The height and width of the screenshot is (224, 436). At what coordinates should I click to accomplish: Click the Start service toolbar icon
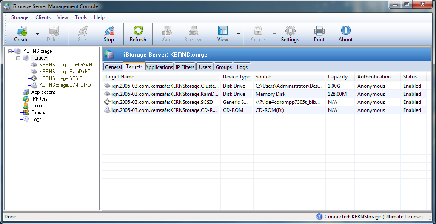click(83, 31)
